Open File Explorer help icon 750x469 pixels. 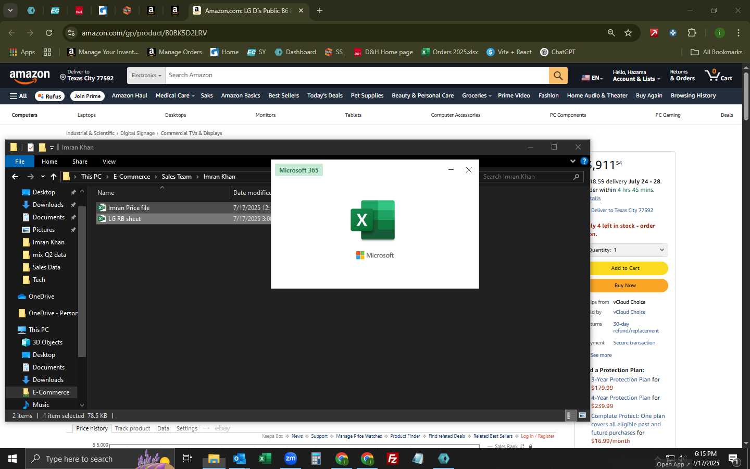(x=584, y=161)
